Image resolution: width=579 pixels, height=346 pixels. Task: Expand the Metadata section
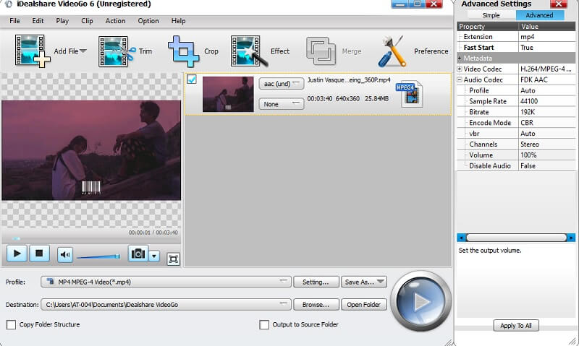[460, 58]
